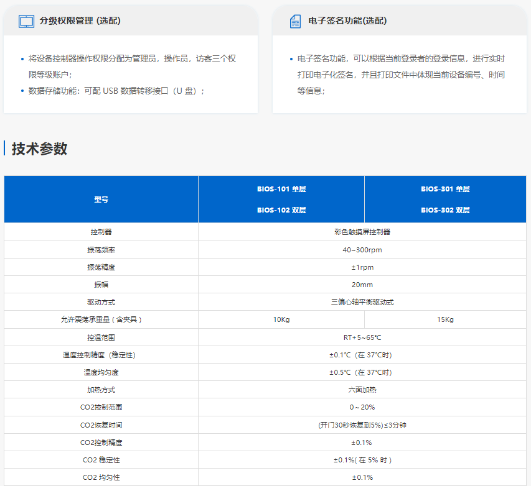Click the USB 数据转移接口 bullet text

tap(116, 91)
